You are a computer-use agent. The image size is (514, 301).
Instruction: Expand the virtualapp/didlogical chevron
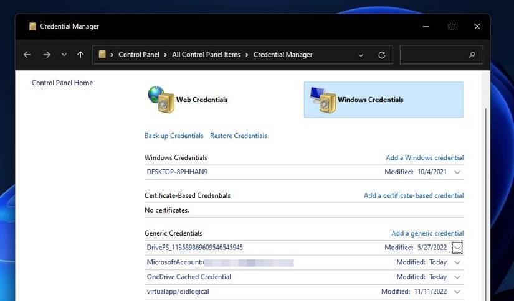457,292
